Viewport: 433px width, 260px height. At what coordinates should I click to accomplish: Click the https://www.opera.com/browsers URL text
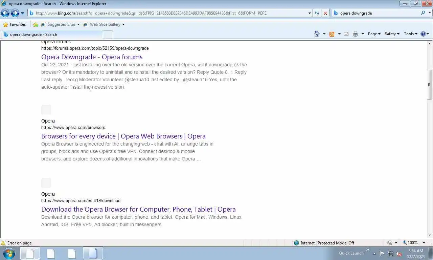click(73, 128)
